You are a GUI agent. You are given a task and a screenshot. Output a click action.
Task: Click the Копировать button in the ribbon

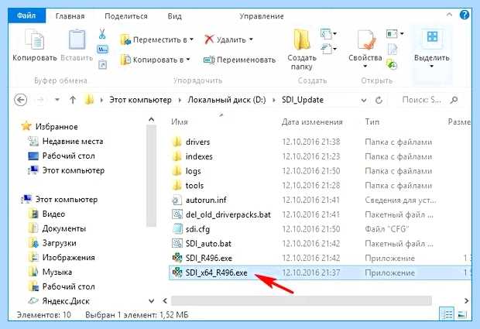[x=35, y=46]
